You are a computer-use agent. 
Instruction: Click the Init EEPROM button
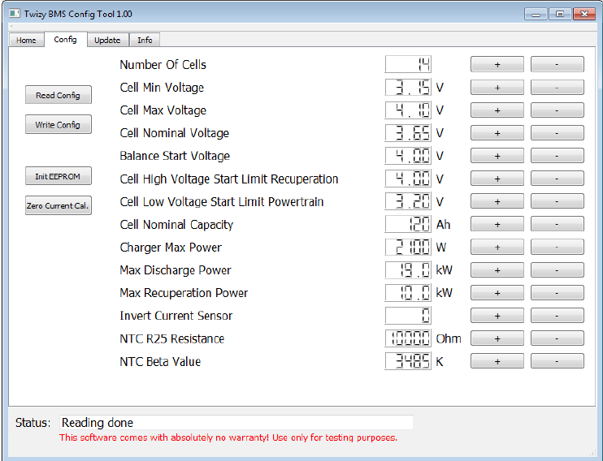(x=58, y=176)
